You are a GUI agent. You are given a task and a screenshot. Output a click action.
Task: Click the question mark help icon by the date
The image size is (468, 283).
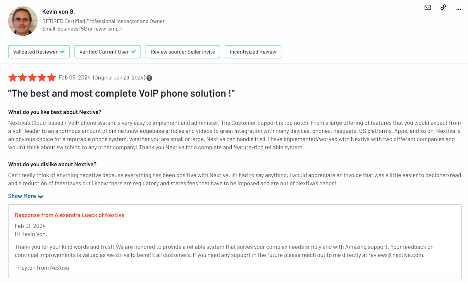coord(149,78)
